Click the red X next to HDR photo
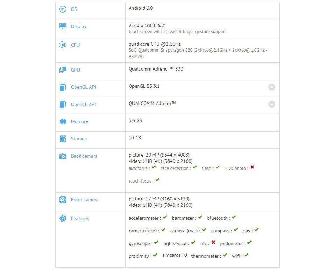Image resolution: width=316 pixels, height=271 pixels. point(252,167)
